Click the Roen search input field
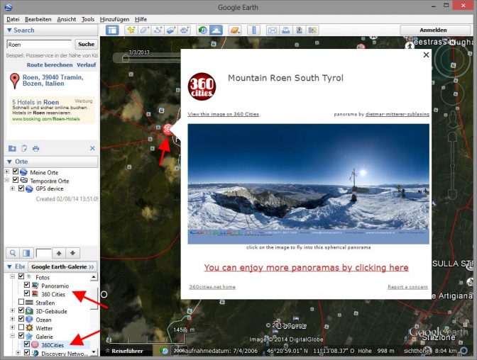The image size is (477, 360). pos(39,45)
